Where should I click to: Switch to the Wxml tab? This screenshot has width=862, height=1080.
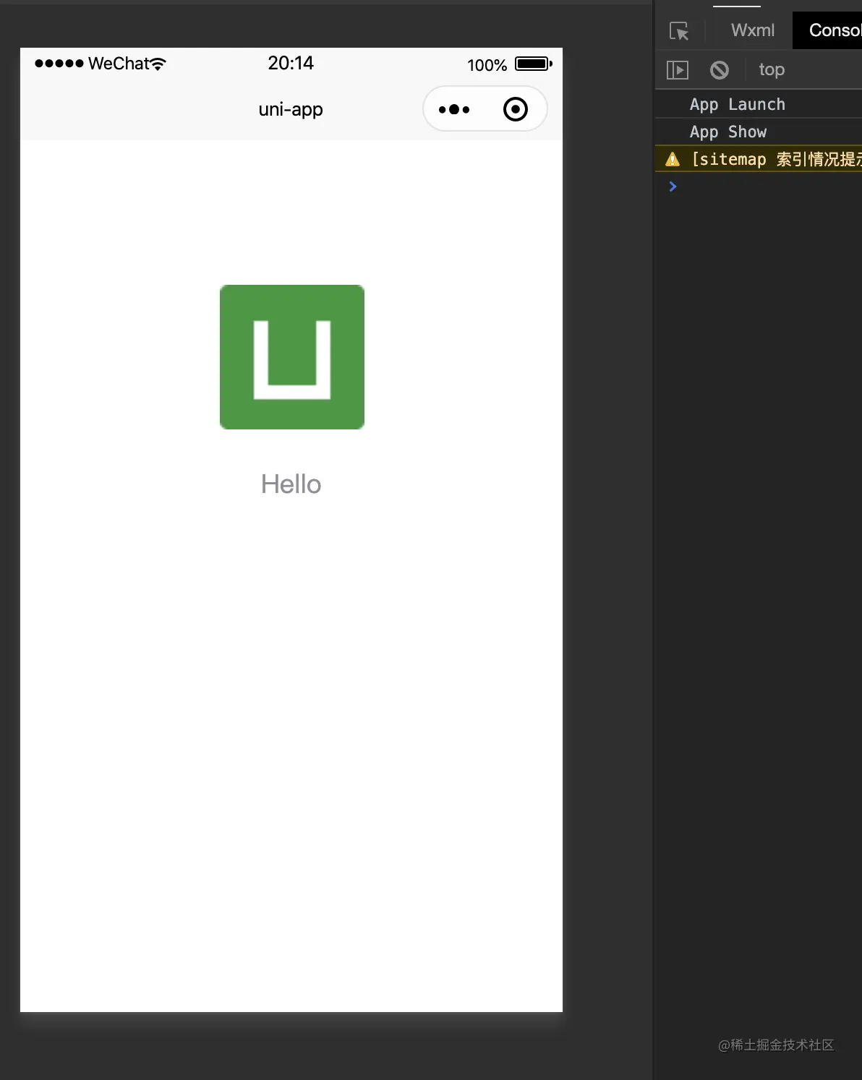pos(752,30)
